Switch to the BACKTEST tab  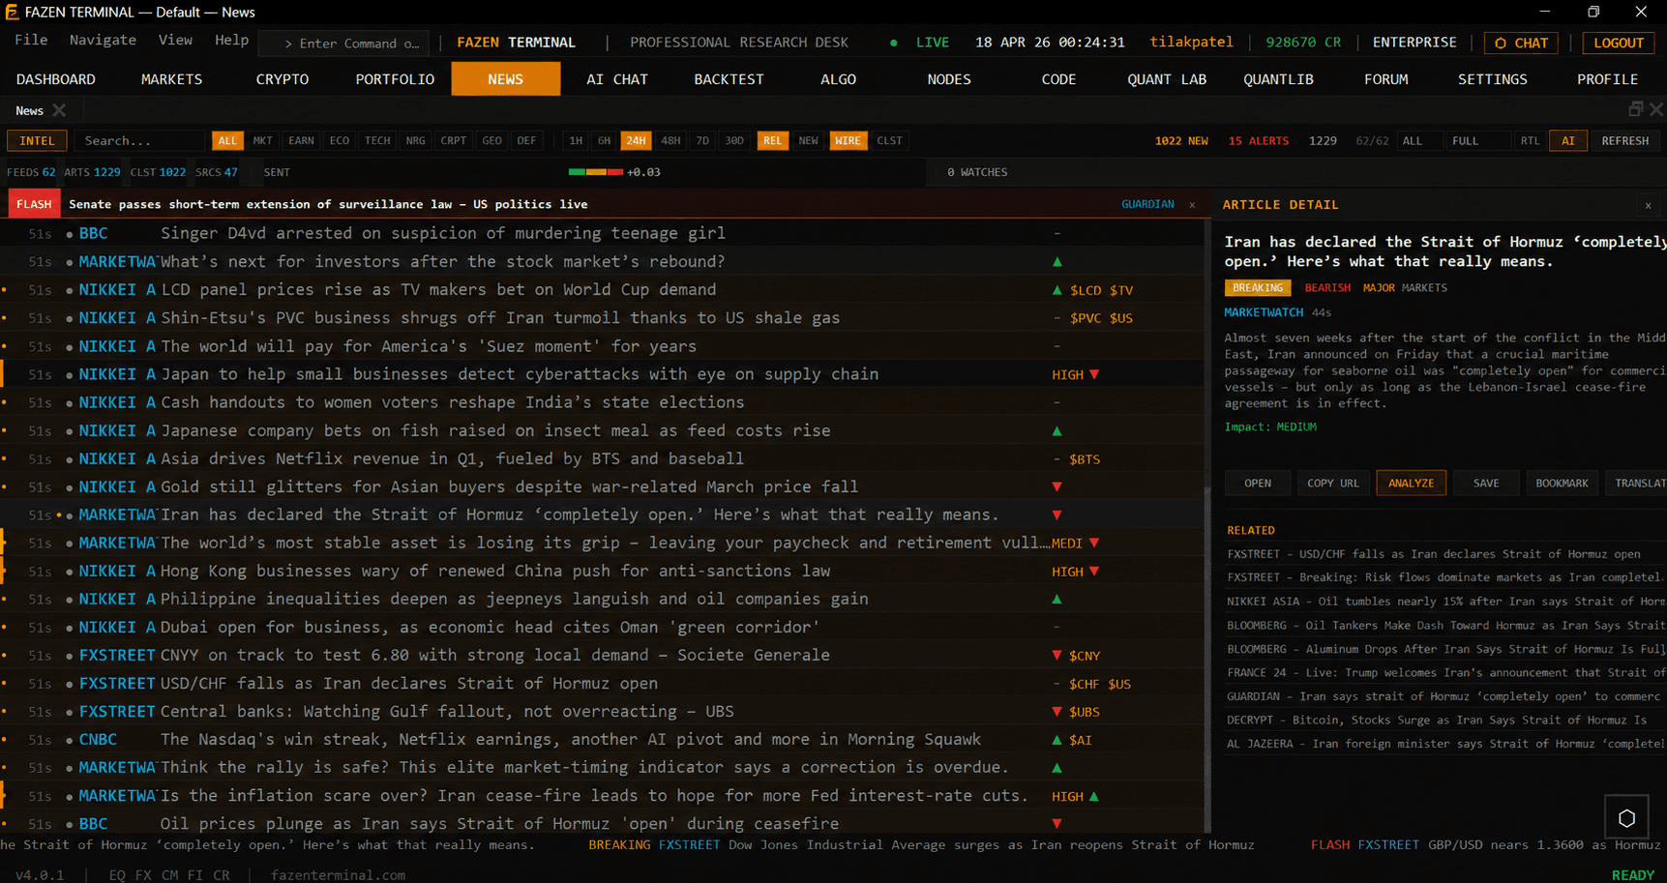point(729,79)
